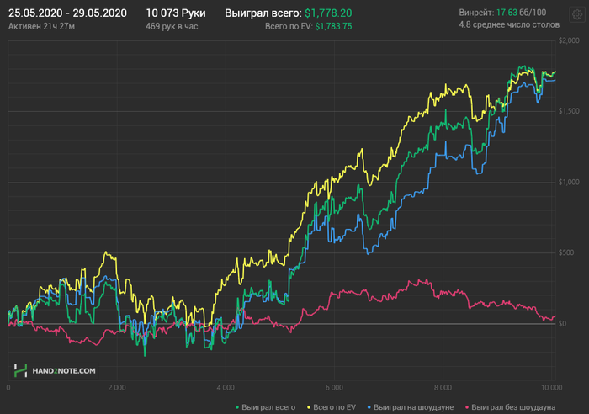Viewport: 589px width, 414px height.
Task: Click the green dot next to 'Выиграл всего'
Action: point(237,407)
